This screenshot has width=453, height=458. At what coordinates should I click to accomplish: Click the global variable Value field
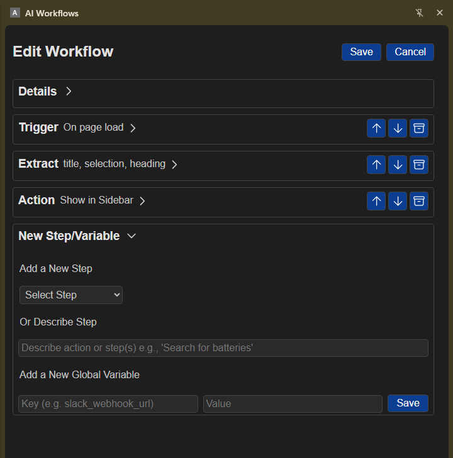click(293, 404)
